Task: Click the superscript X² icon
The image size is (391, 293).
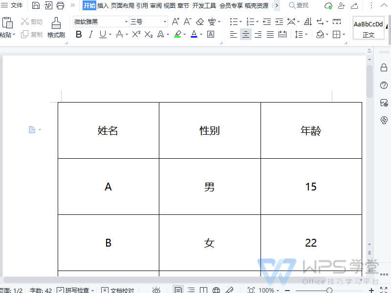Action: tap(136, 35)
